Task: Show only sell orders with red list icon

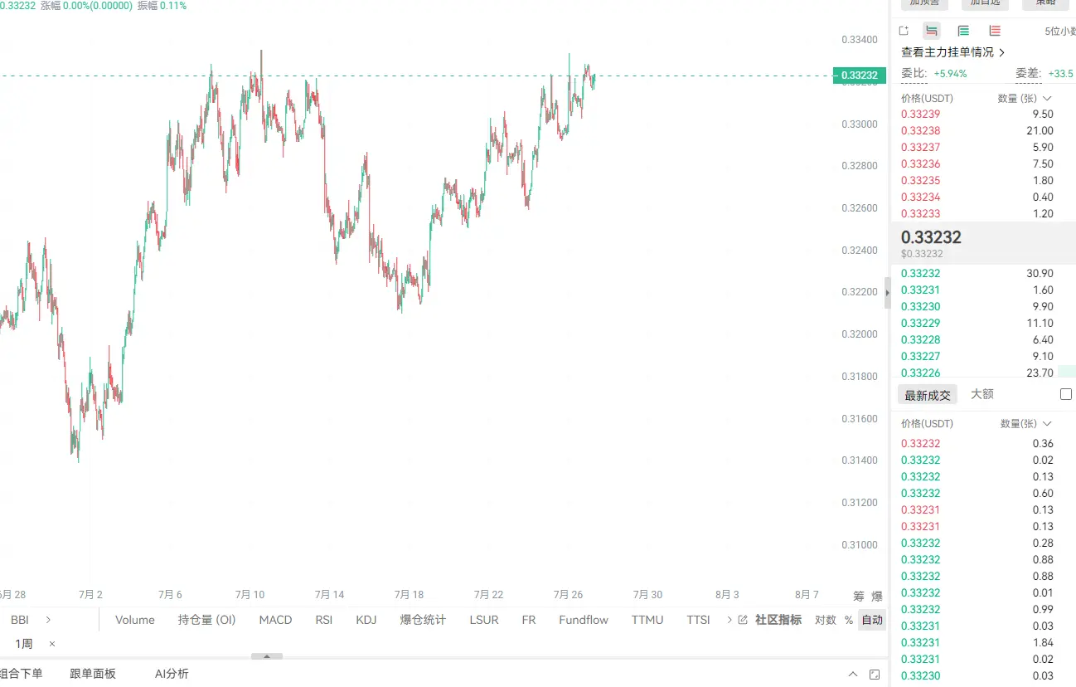Action: pos(995,31)
